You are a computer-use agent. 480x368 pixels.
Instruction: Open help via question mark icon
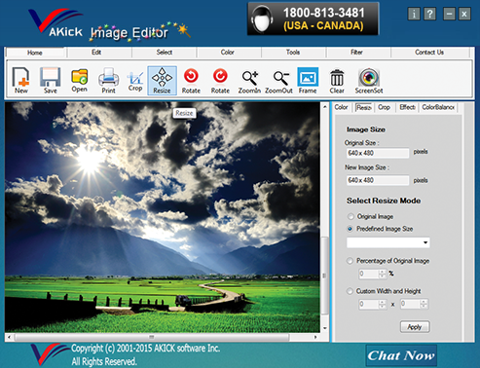pyautogui.click(x=430, y=14)
